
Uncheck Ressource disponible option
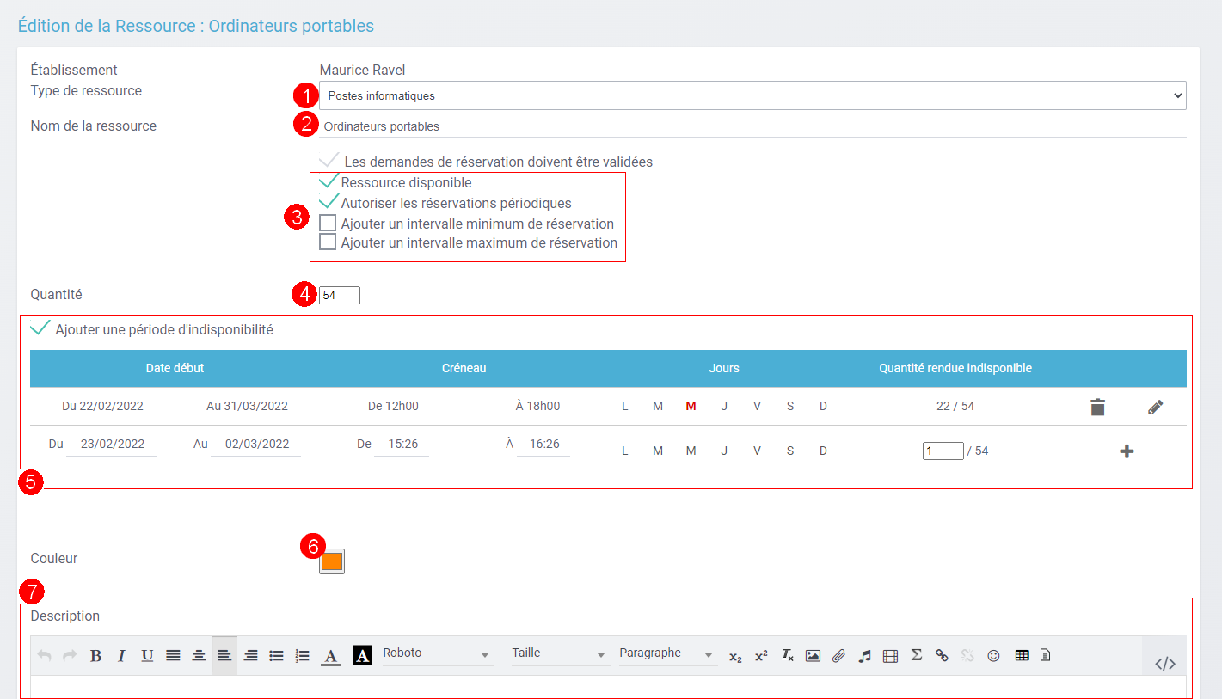click(x=328, y=182)
